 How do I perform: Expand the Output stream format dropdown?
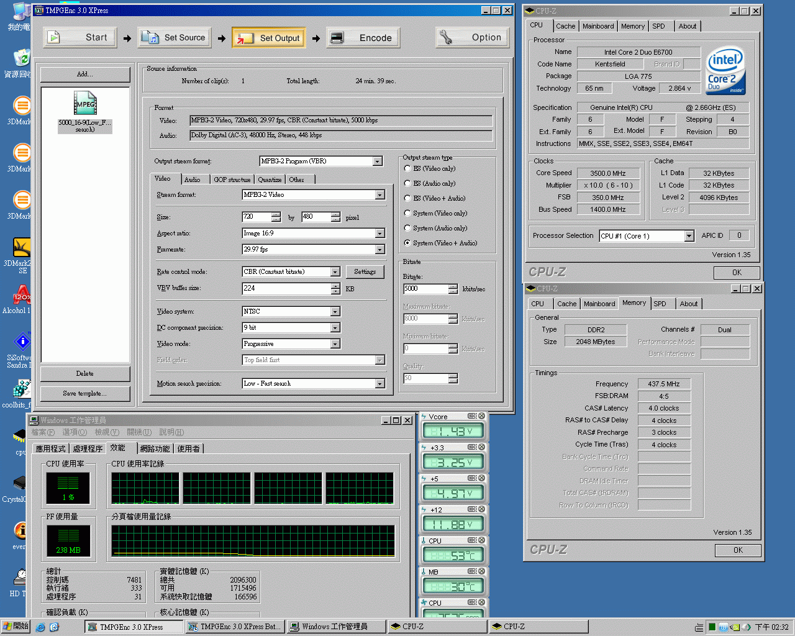[x=377, y=161]
